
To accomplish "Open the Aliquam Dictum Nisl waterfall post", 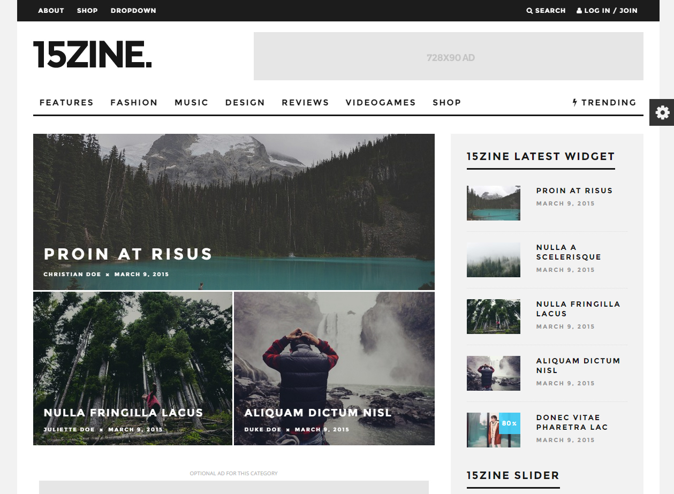I will pyautogui.click(x=318, y=413).
